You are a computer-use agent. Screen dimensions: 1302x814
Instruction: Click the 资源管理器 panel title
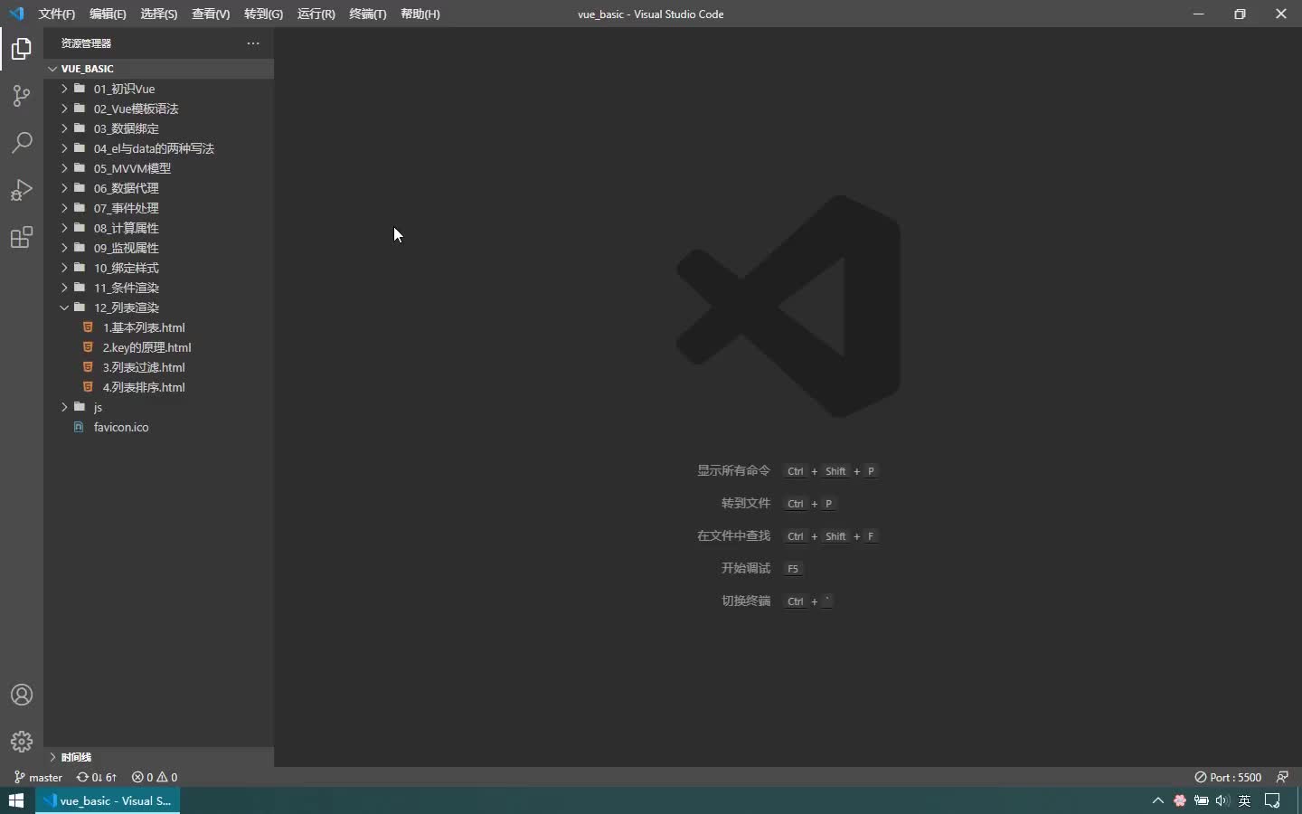tap(86, 43)
